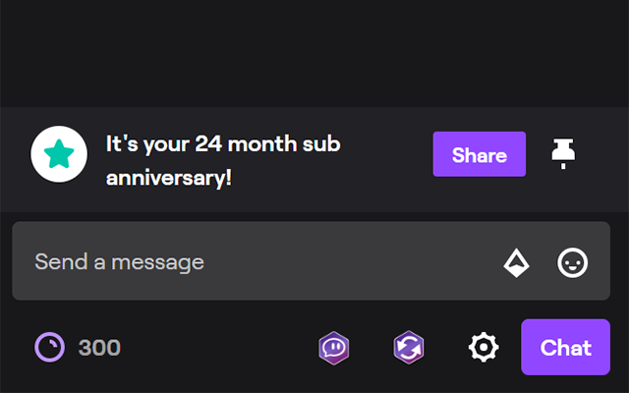The width and height of the screenshot is (629, 393).
Task: Expand chat options via the cog icon
Action: (484, 347)
